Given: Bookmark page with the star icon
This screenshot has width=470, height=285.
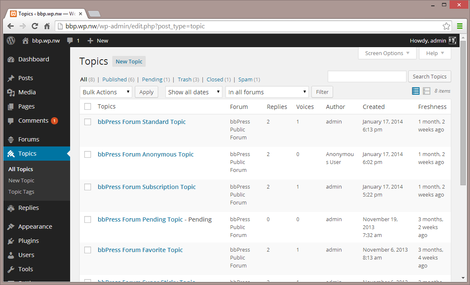Looking at the screenshot, I should click(446, 26).
